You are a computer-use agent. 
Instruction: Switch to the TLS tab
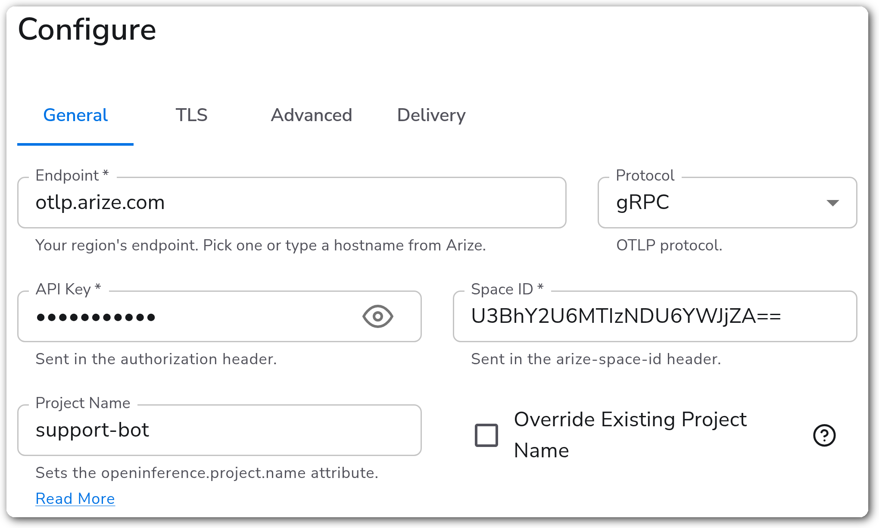coord(191,115)
